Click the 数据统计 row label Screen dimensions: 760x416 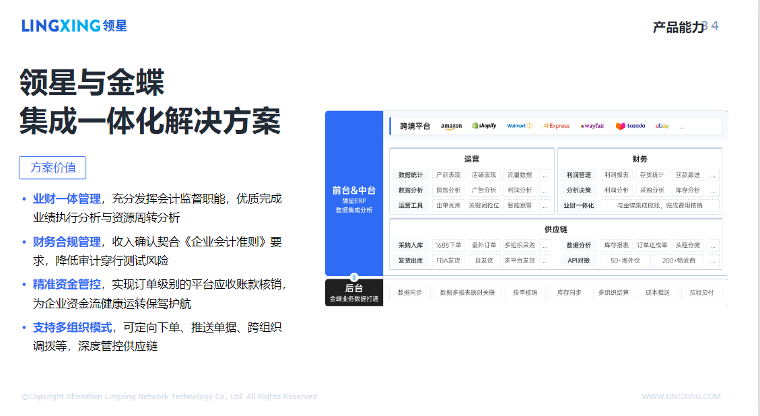tap(411, 175)
